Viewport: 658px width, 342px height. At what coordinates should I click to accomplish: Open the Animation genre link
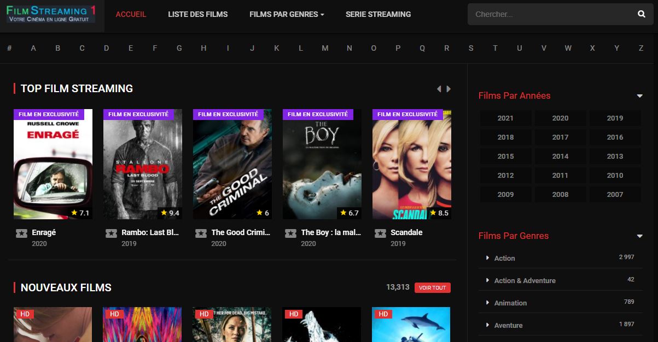(510, 303)
